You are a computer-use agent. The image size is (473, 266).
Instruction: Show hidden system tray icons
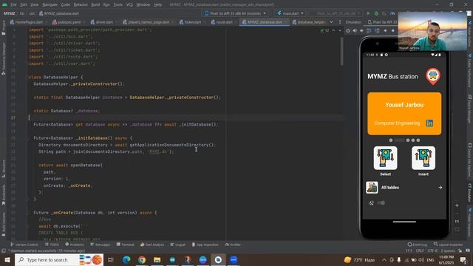pyautogui.click(x=384, y=259)
